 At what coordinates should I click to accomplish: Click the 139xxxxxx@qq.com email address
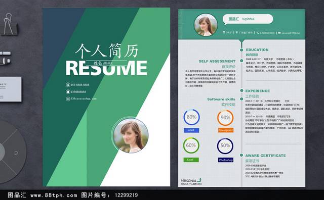pos(84,99)
